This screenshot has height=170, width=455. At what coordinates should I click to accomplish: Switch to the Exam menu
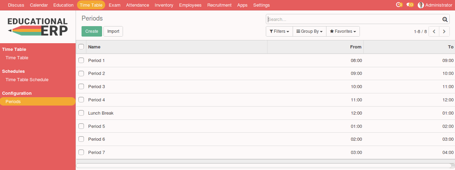[x=114, y=5]
